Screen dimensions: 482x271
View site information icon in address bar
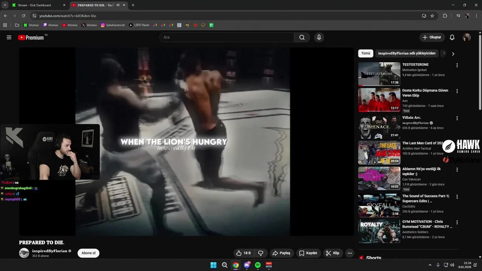[x=34, y=16]
